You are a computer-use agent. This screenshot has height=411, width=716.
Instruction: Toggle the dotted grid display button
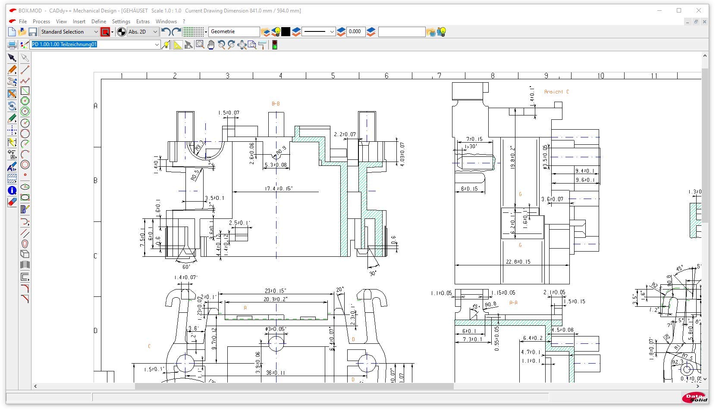point(193,32)
